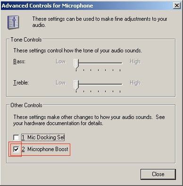Click the Bass slider thumb

(76, 64)
